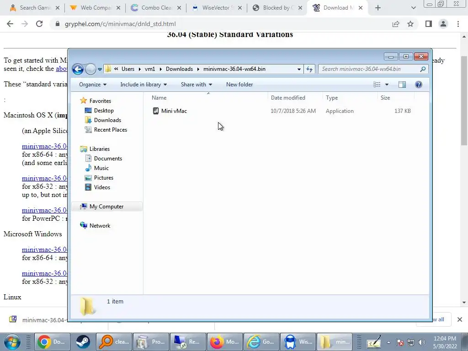Open a new Chrome tab

click(378, 8)
